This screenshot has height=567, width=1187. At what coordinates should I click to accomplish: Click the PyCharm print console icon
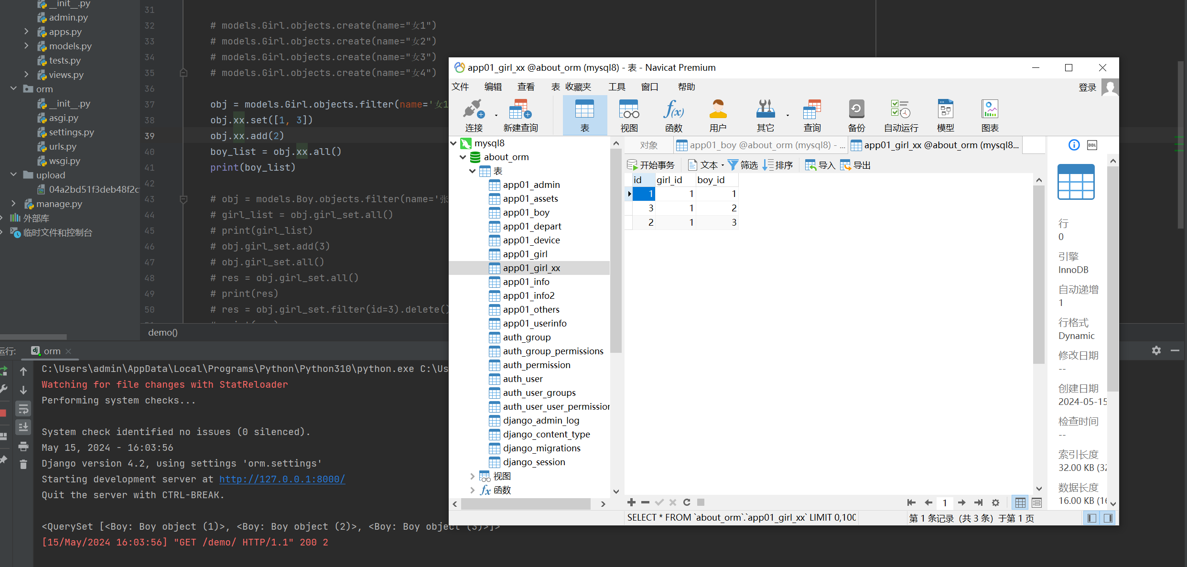(23, 447)
